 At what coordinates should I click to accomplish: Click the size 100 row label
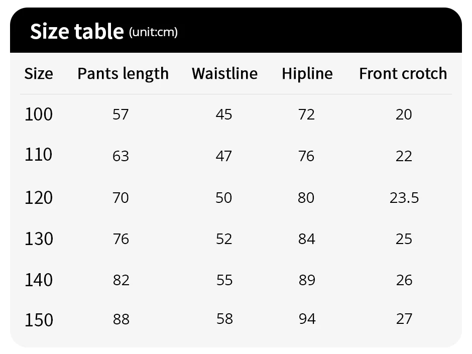[39, 114]
